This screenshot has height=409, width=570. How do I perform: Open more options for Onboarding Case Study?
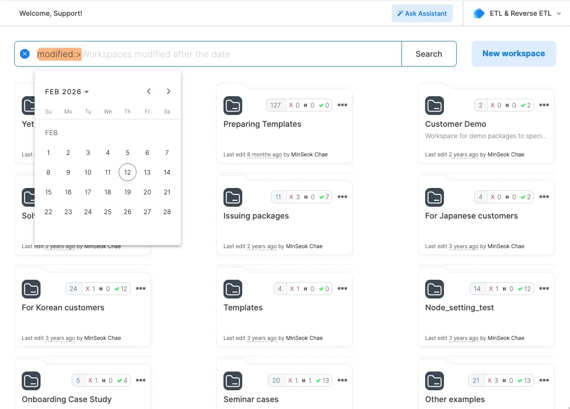(141, 380)
